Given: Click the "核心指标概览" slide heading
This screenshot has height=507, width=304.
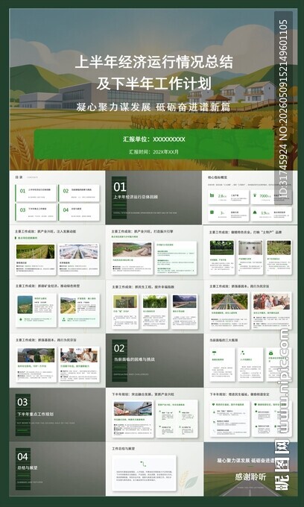Looking at the screenshot, I should tap(218, 177).
